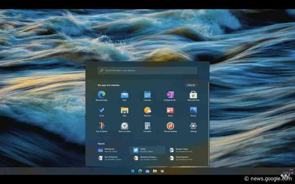Open the Weather app
Image resolution: width=295 pixels, height=184 pixels.
[x=147, y=112]
